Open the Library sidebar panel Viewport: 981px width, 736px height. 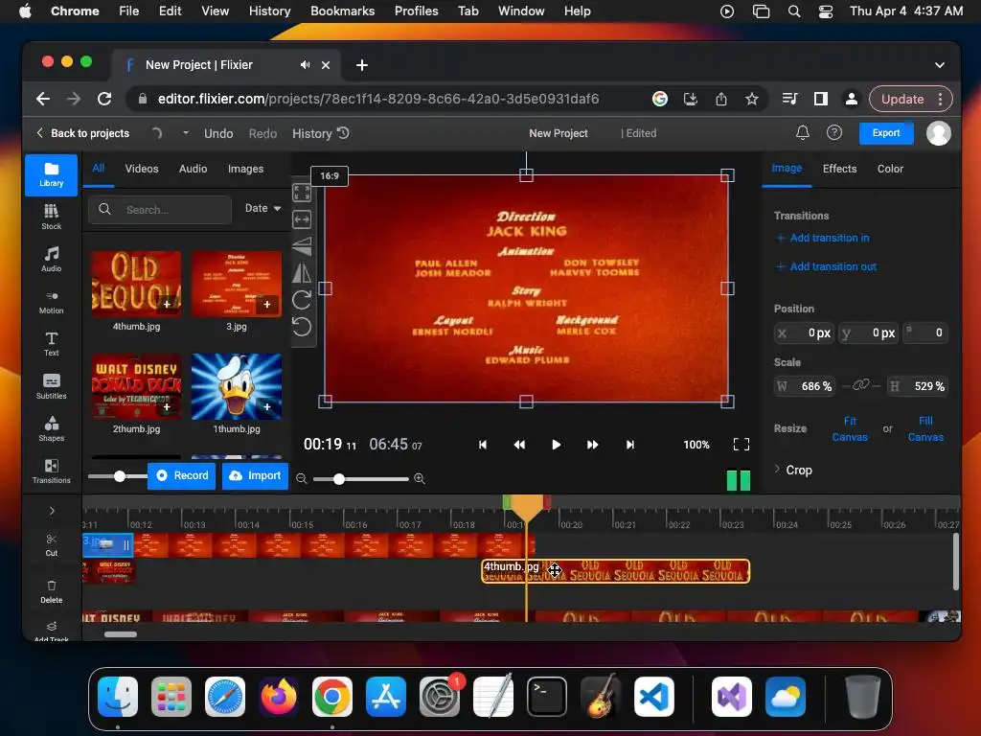pos(52,174)
